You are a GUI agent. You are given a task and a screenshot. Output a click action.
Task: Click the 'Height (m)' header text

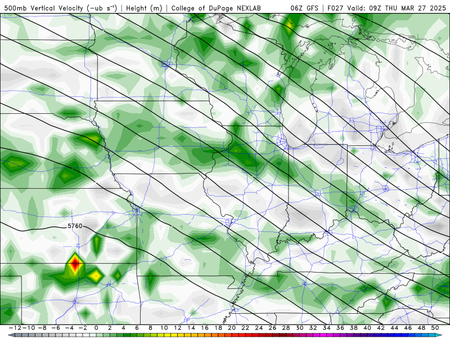(x=144, y=8)
